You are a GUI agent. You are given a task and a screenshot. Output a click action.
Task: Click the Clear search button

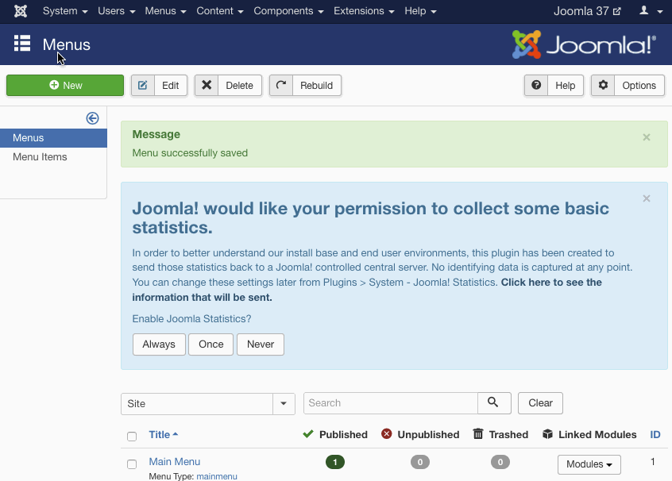coord(540,403)
